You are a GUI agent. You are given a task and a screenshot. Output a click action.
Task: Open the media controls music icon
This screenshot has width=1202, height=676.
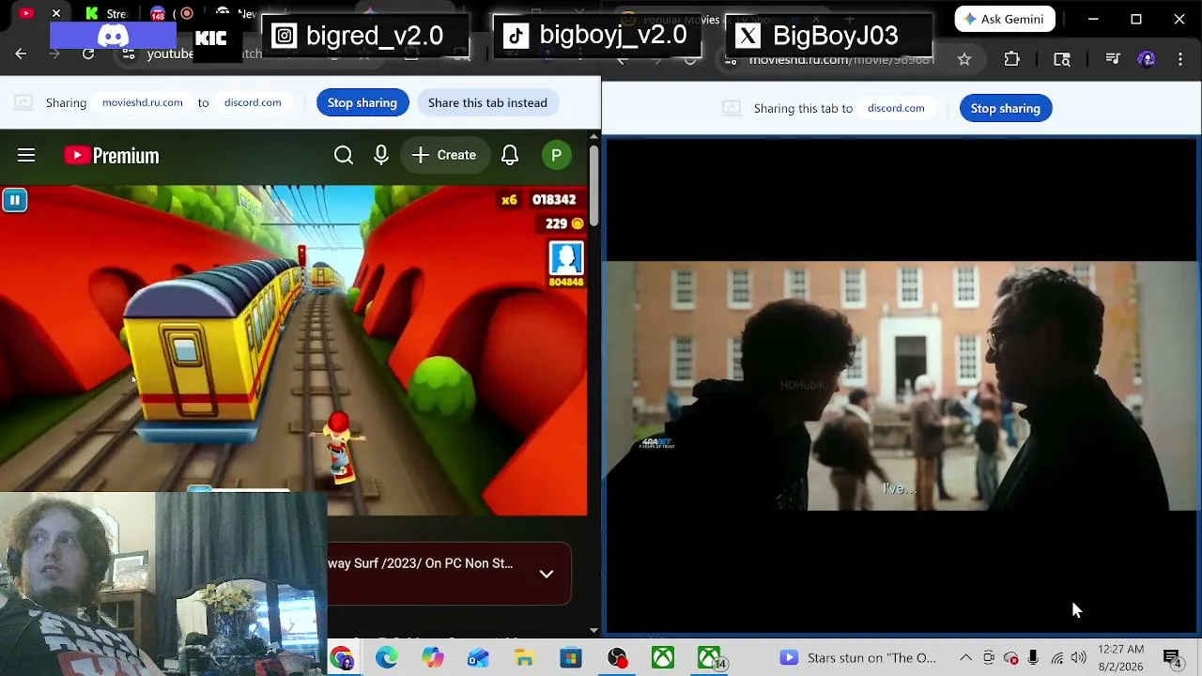click(1113, 59)
